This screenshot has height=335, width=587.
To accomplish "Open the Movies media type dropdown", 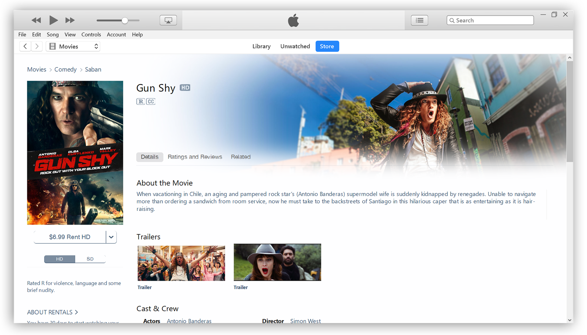I will [x=73, y=46].
